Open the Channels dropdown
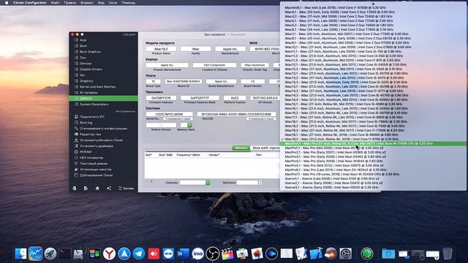468x263 pixels. (x=195, y=183)
